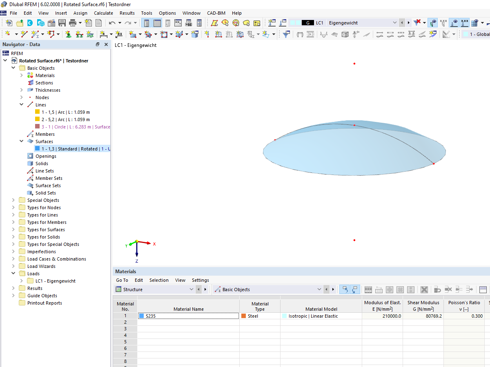Open the Table view icon near Materials panel
Screen dimensions: 490x367
369,289
